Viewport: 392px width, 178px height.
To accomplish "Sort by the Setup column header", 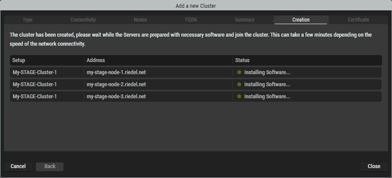I will [19, 60].
